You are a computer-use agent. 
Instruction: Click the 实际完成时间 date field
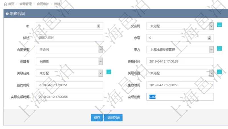(x=69, y=97)
